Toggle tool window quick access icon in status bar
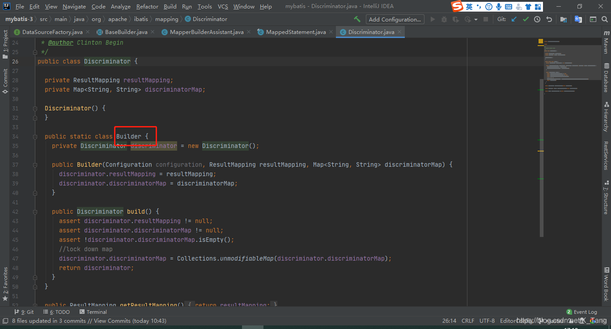This screenshot has height=329, width=611. (5, 321)
